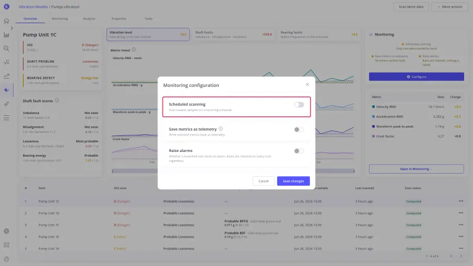This screenshot has height=266, width=473.
Task: Open the square root formula sidebar icon
Action: pyautogui.click(x=7, y=62)
